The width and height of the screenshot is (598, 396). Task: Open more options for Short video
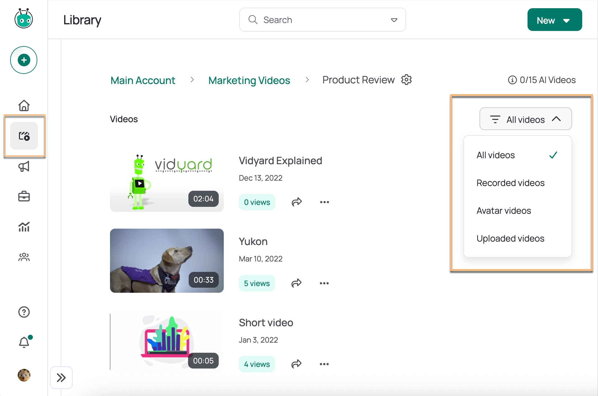pos(324,364)
